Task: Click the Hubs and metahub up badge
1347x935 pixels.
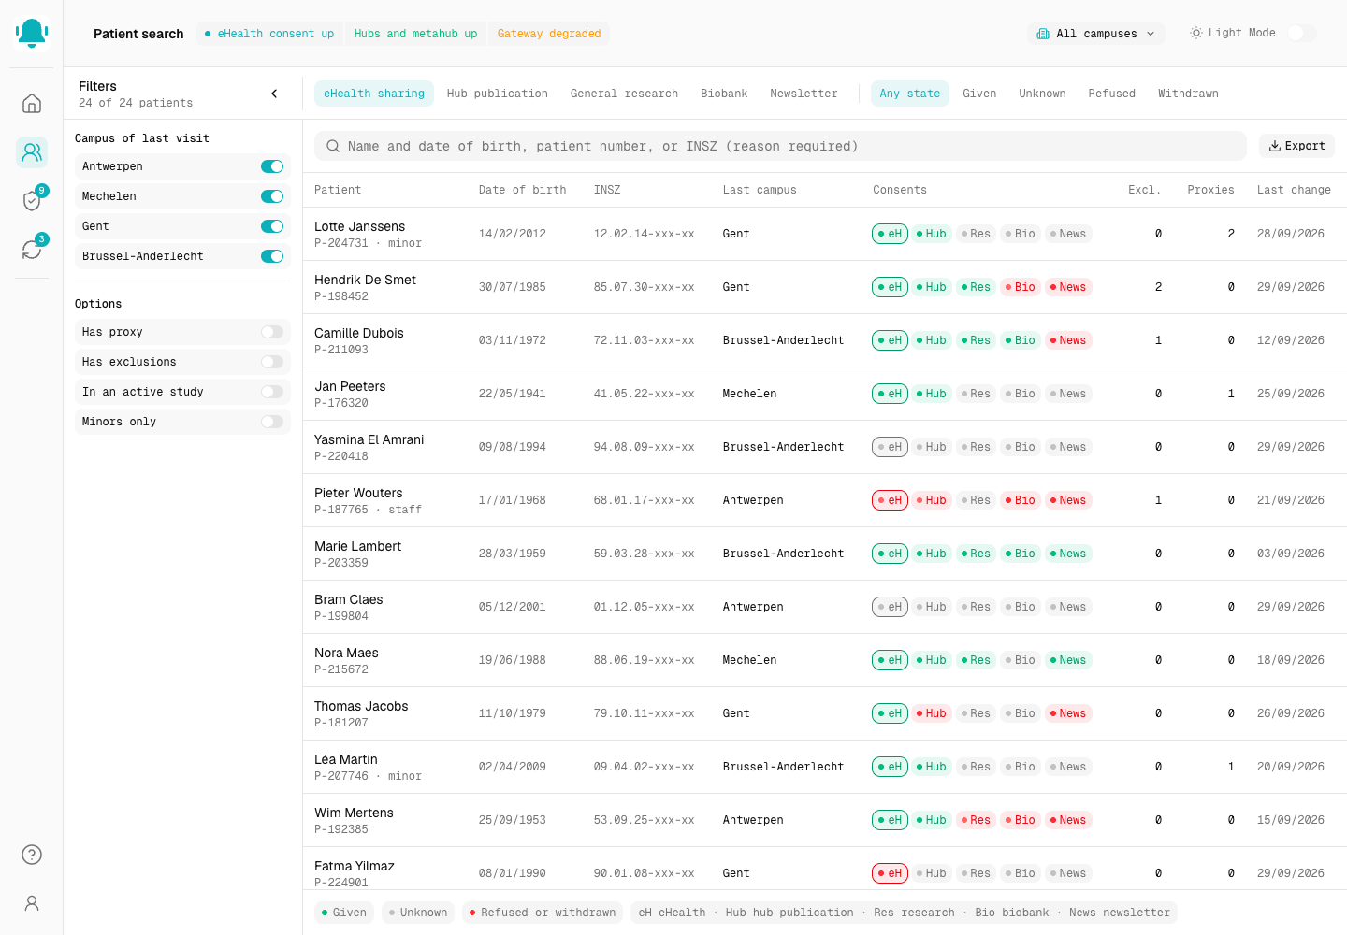Action: point(415,34)
